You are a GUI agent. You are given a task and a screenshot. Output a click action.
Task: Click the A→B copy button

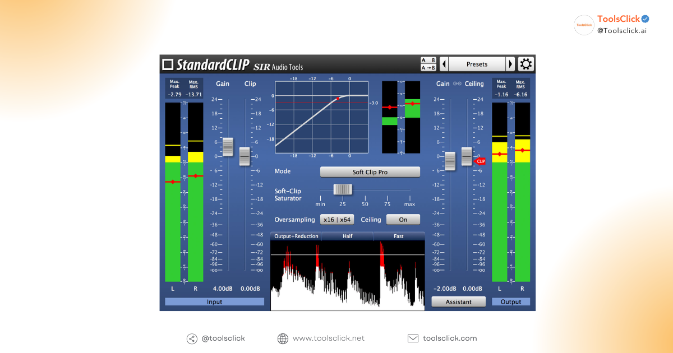tap(428, 68)
